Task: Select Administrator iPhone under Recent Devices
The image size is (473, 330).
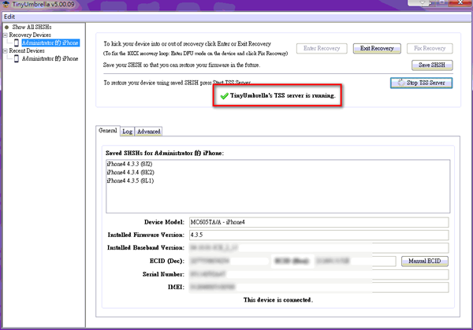Action: tap(50, 58)
